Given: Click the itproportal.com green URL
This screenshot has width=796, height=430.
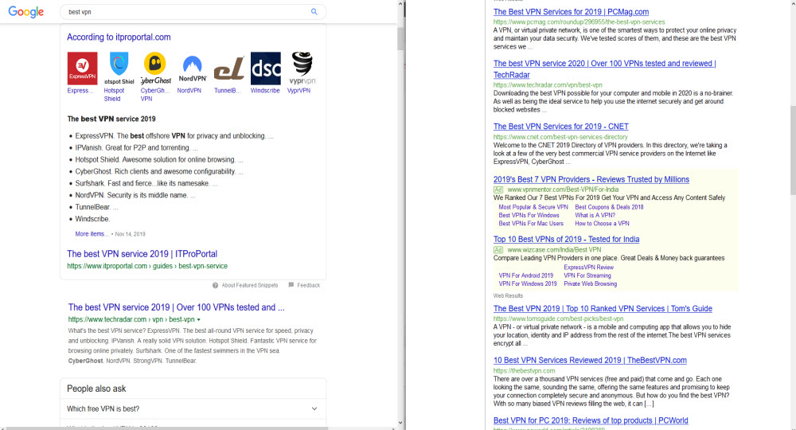Looking at the screenshot, I should (x=147, y=266).
